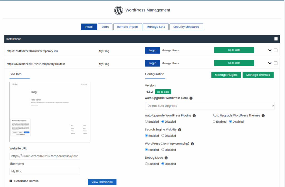Click the info icon beside Auto Upgrade WordPress Themes
285x187 pixels.
click(x=263, y=115)
